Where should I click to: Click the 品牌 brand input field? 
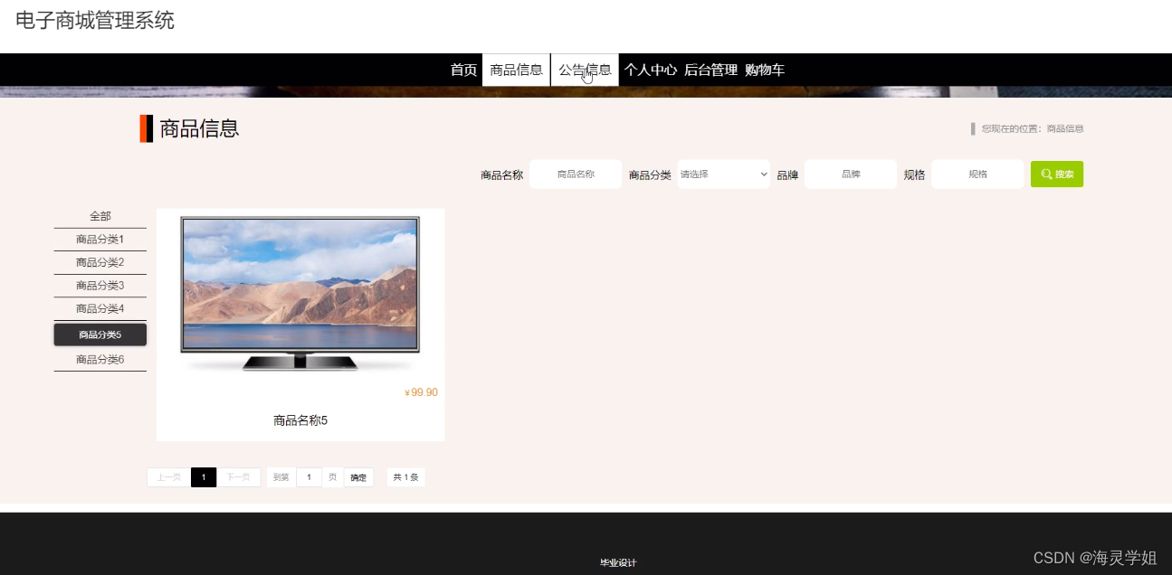(851, 174)
